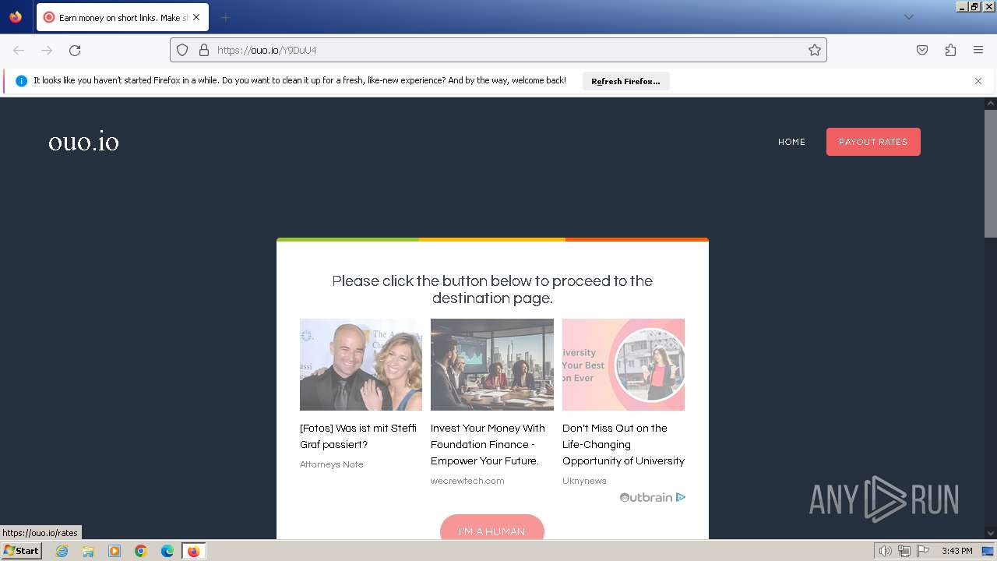Click the active Firefox taskbar button
The image size is (997, 561).
coord(193,551)
